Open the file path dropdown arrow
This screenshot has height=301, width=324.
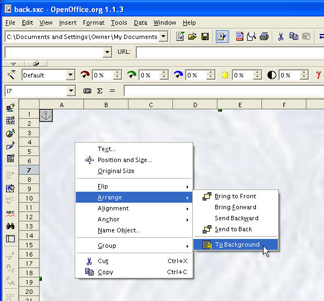tap(163, 37)
